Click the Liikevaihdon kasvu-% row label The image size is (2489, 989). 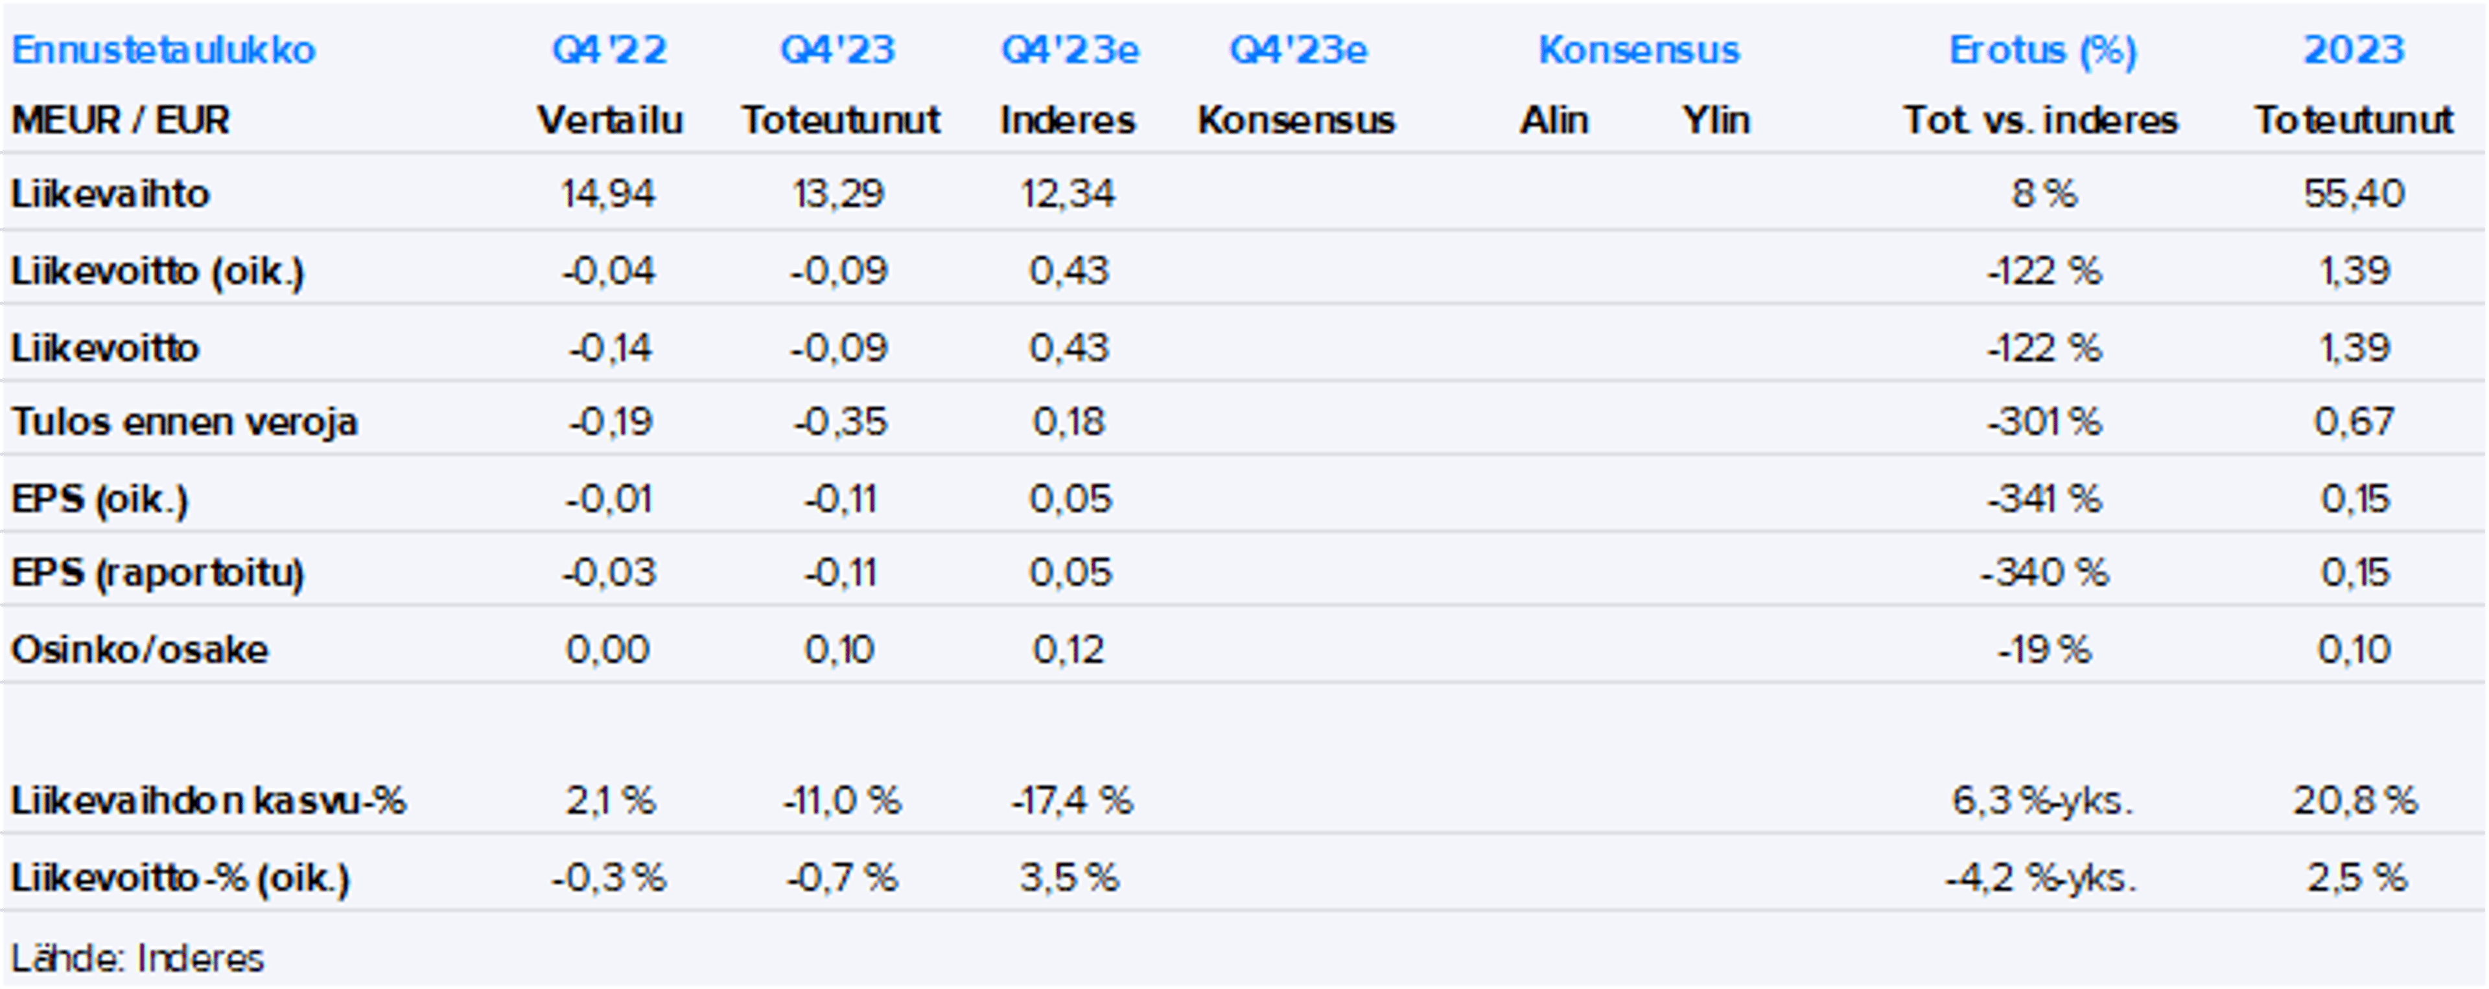[209, 801]
